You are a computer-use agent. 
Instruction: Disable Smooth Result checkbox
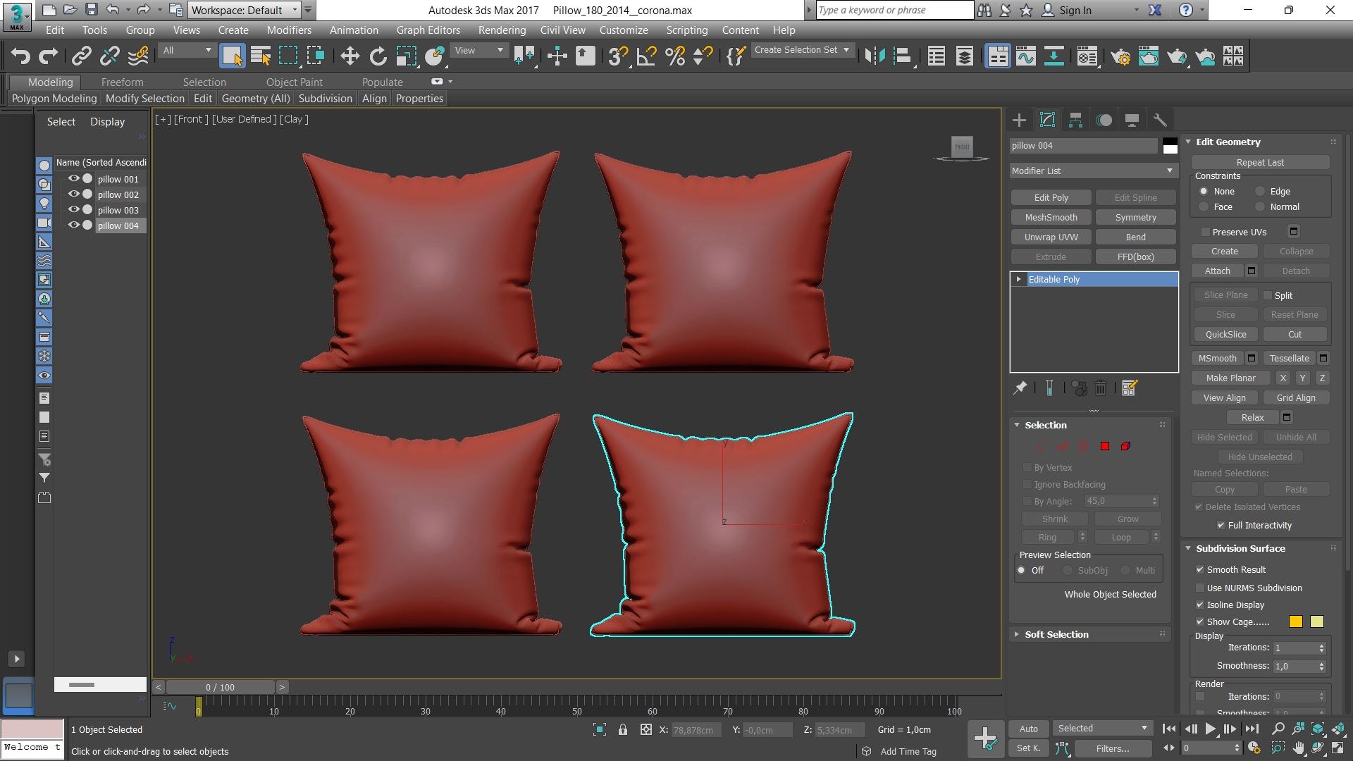tap(1200, 569)
